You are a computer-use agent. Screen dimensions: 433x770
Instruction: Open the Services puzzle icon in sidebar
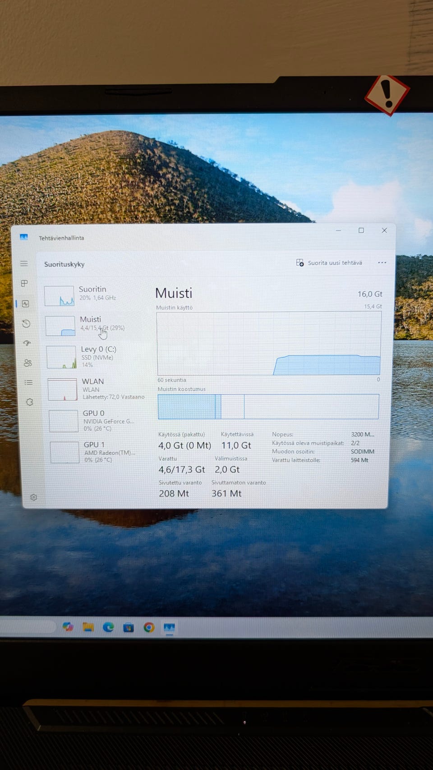(30, 402)
